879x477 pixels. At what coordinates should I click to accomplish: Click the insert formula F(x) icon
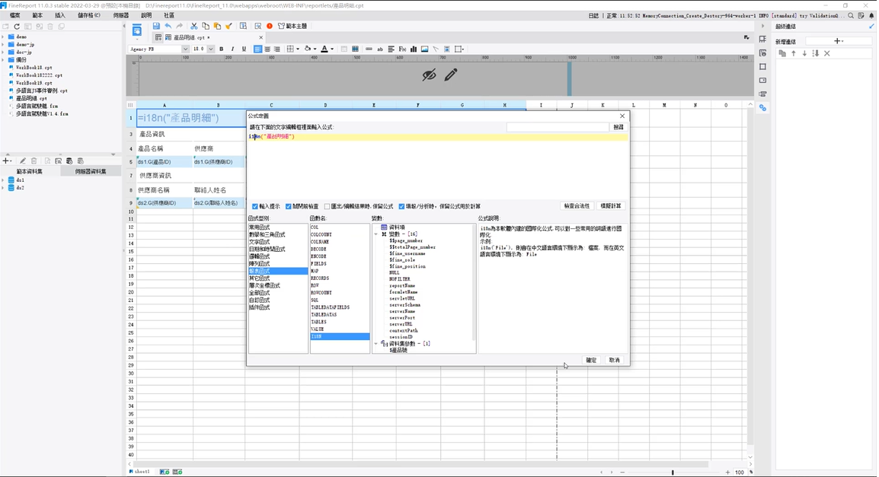click(402, 49)
